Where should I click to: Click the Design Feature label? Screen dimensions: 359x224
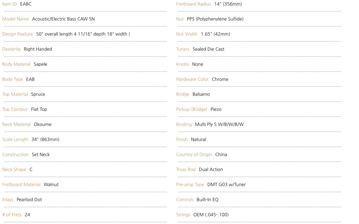18,34
